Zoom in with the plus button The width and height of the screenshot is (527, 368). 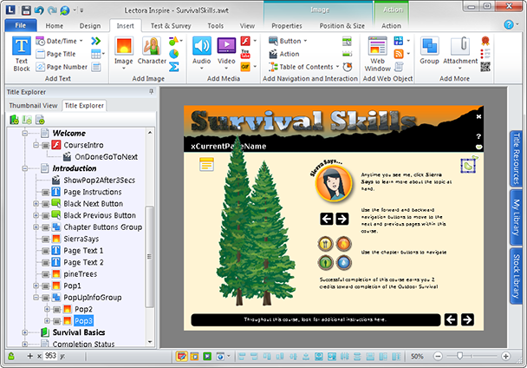[x=505, y=356]
